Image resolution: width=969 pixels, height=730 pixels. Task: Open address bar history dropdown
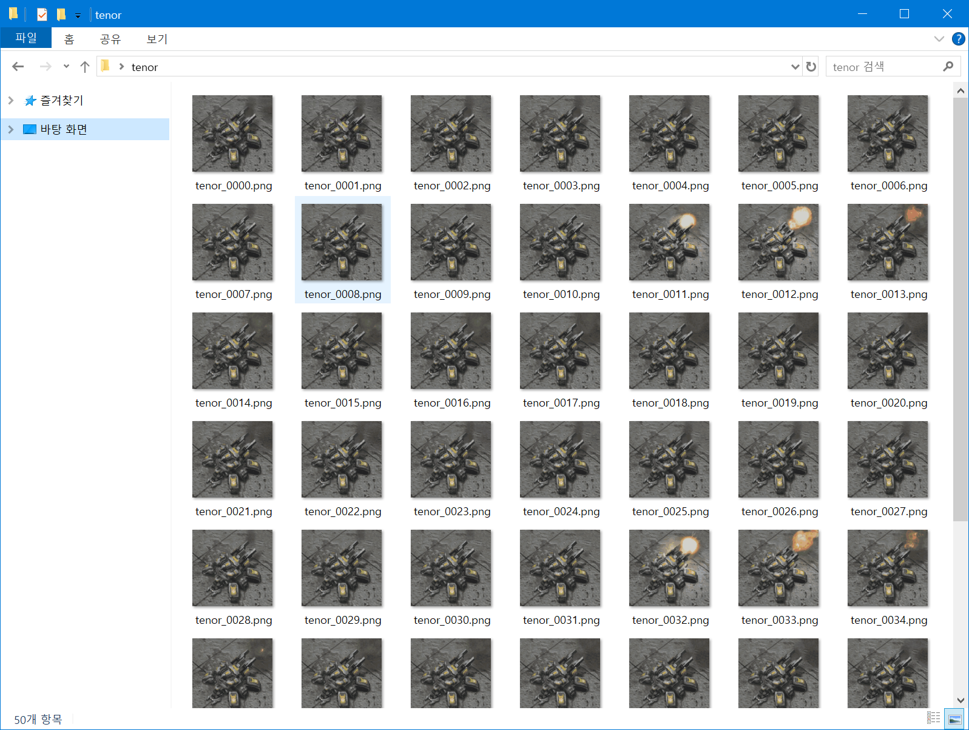[795, 67]
